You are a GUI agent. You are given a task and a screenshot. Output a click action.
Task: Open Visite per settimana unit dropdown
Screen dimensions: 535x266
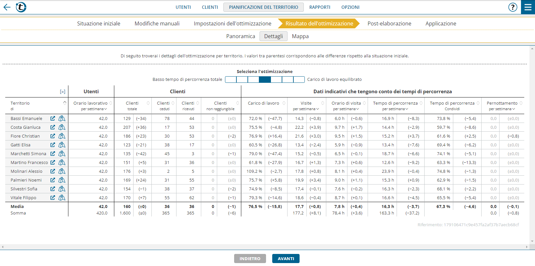[x=306, y=109]
